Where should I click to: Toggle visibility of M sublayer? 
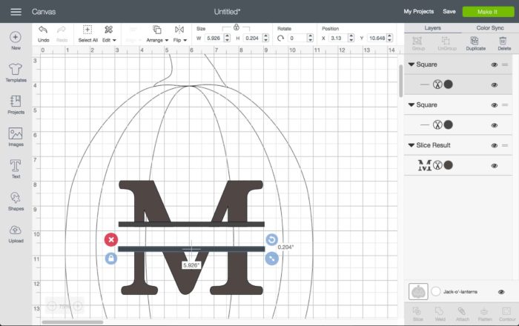click(495, 166)
